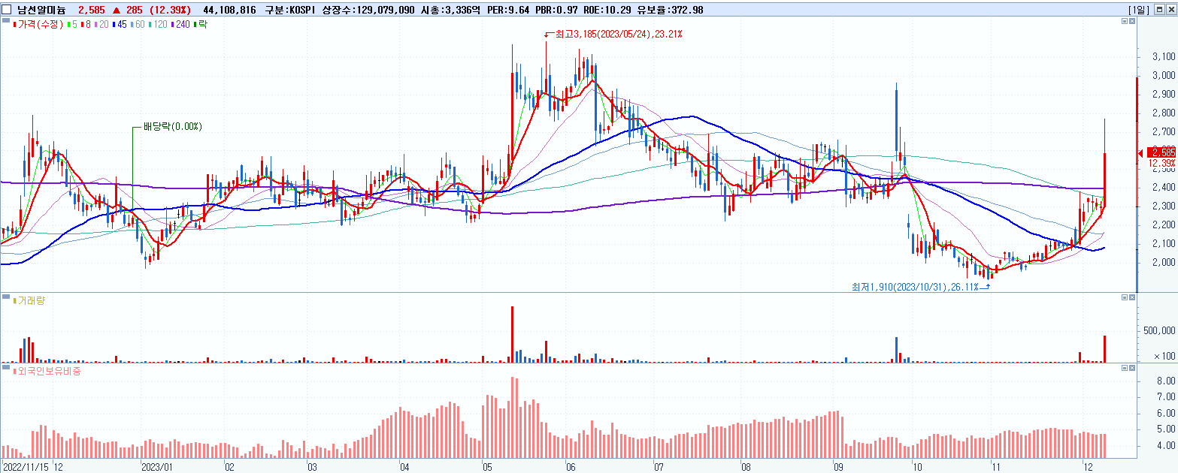The width and height of the screenshot is (1178, 473).
Task: Select the 120-day moving average legend
Action: click(x=159, y=25)
